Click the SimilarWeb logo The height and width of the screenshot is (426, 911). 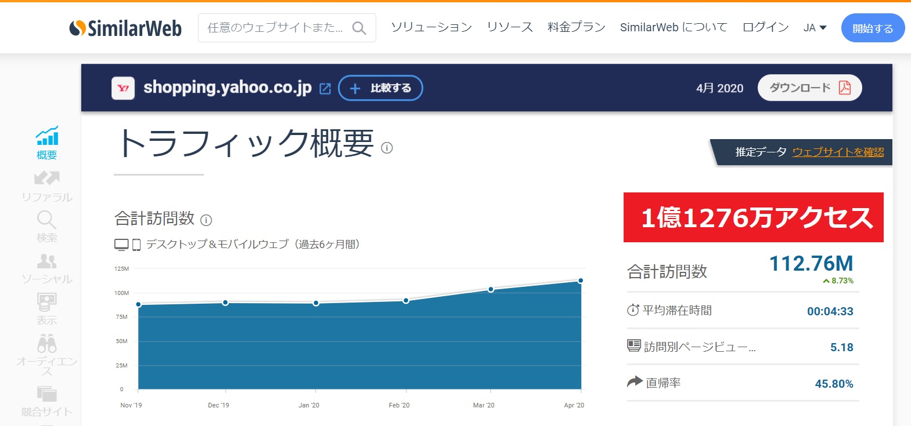pyautogui.click(x=125, y=28)
